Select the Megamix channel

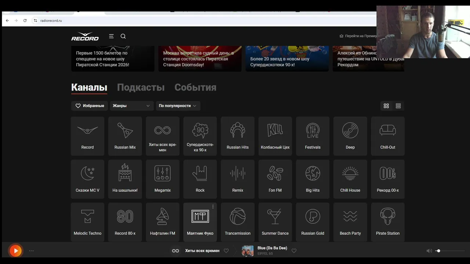[x=163, y=179]
